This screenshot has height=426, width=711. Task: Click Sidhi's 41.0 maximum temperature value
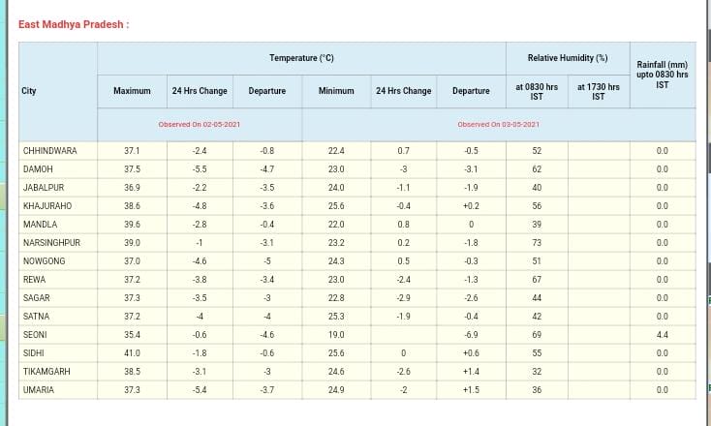[x=132, y=353]
